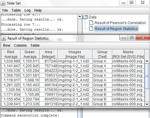Click Green Average cell 1,150.011
The height and width of the screenshot is (118, 150).
(x=30, y=61)
